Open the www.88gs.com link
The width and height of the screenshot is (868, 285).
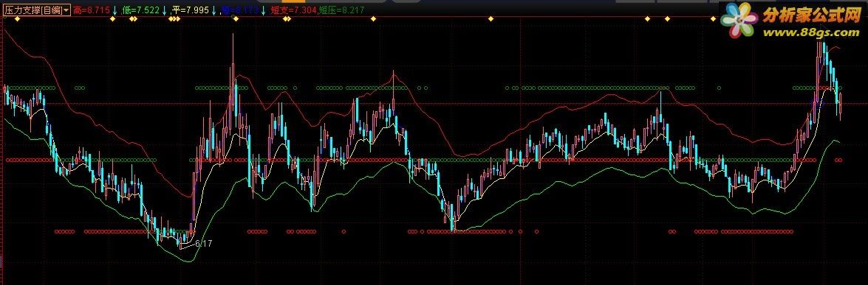click(x=811, y=32)
